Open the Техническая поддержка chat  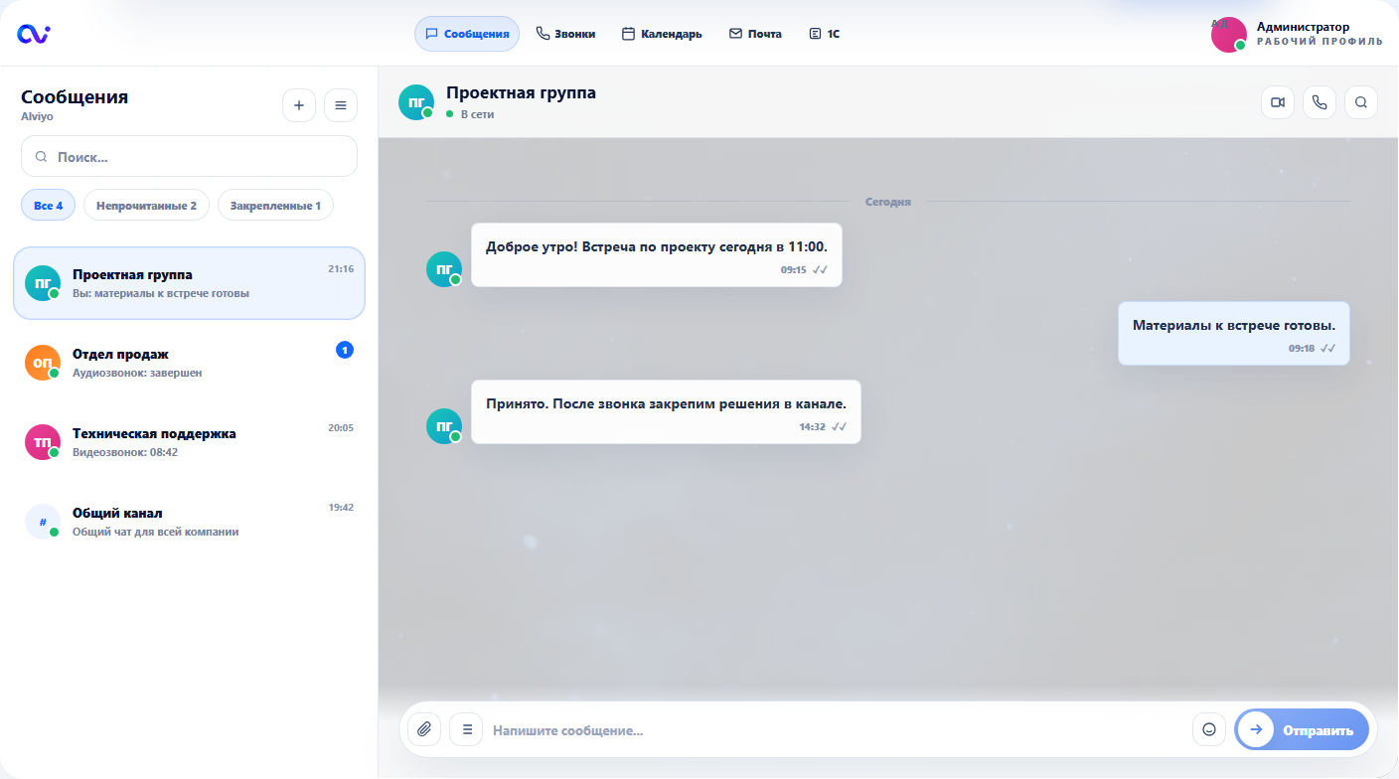(189, 442)
